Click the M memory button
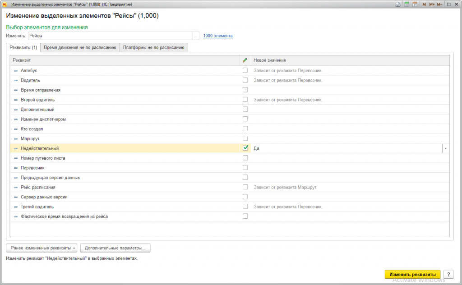 coord(424,4)
